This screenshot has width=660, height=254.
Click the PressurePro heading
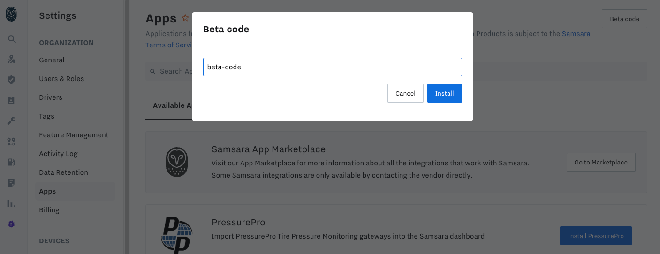click(x=238, y=223)
